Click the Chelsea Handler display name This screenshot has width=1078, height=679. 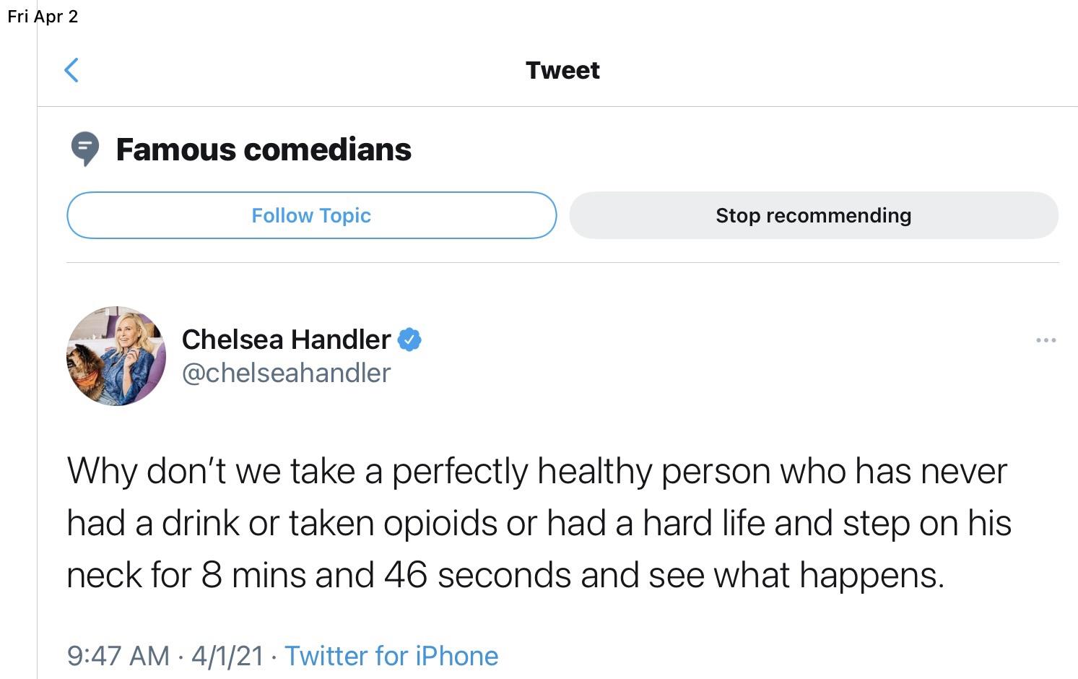pyautogui.click(x=286, y=339)
